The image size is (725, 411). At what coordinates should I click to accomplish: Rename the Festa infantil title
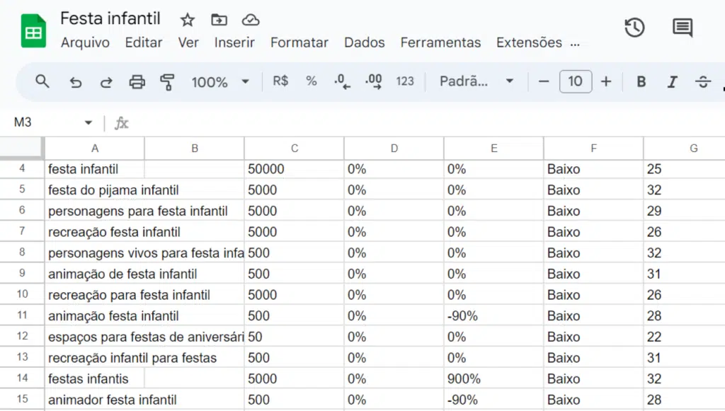point(110,18)
